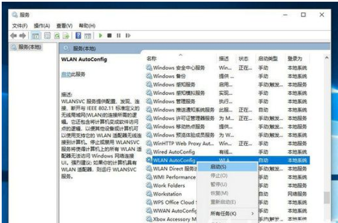Click the Back arrow toolbar icon
Image resolution: width=338 pixels, height=223 pixels.
click(x=13, y=35)
